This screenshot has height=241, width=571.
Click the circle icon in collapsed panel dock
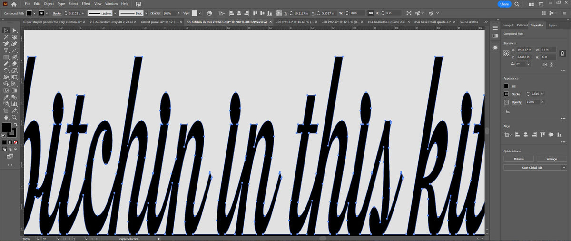point(495,47)
